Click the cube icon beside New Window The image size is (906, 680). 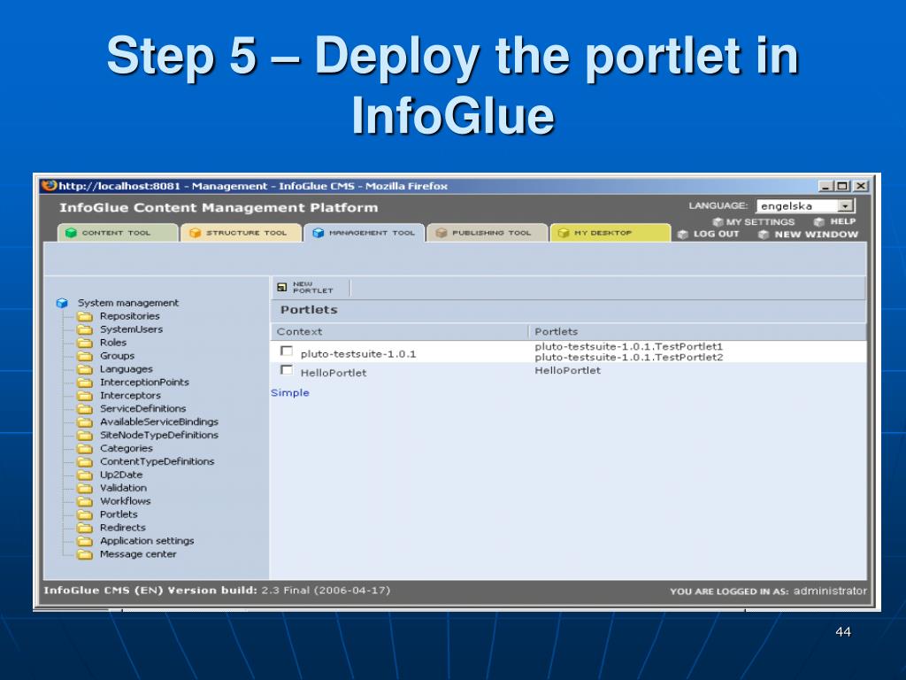click(764, 234)
